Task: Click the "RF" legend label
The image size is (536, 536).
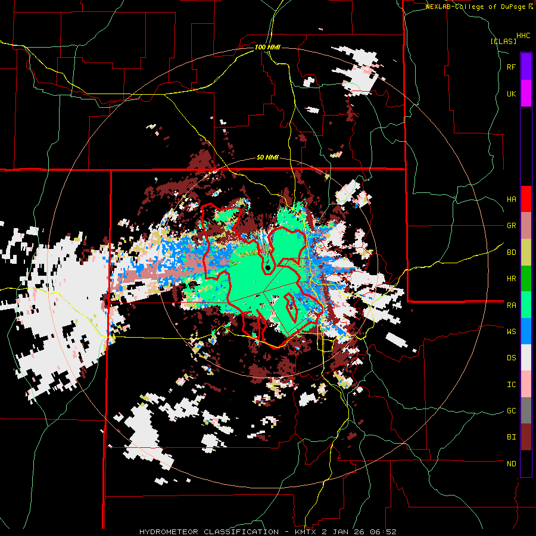Action: coord(511,67)
